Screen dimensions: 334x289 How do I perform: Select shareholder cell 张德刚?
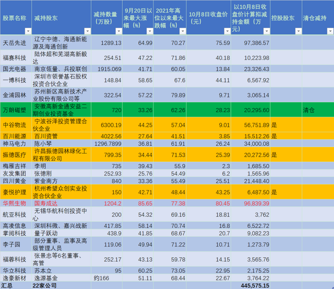(x=62, y=173)
